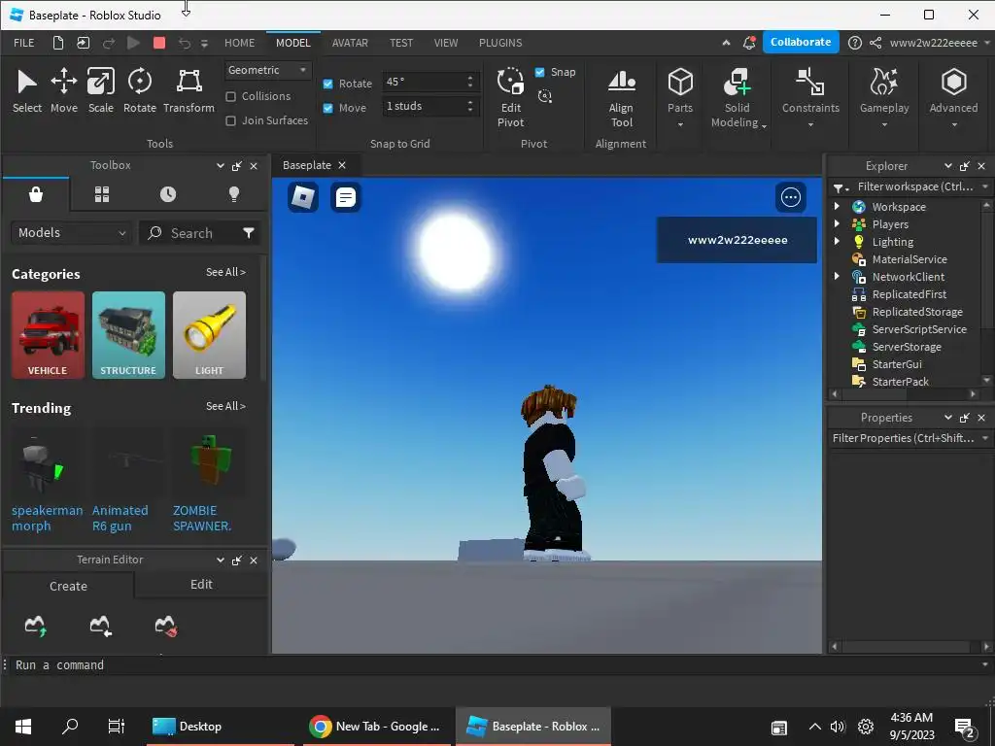Switch to the AVATAR ribbon tab
The height and width of the screenshot is (746, 995).
(x=350, y=43)
